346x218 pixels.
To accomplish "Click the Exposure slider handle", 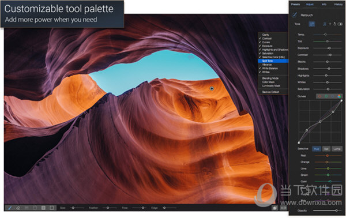I will pos(329,48).
